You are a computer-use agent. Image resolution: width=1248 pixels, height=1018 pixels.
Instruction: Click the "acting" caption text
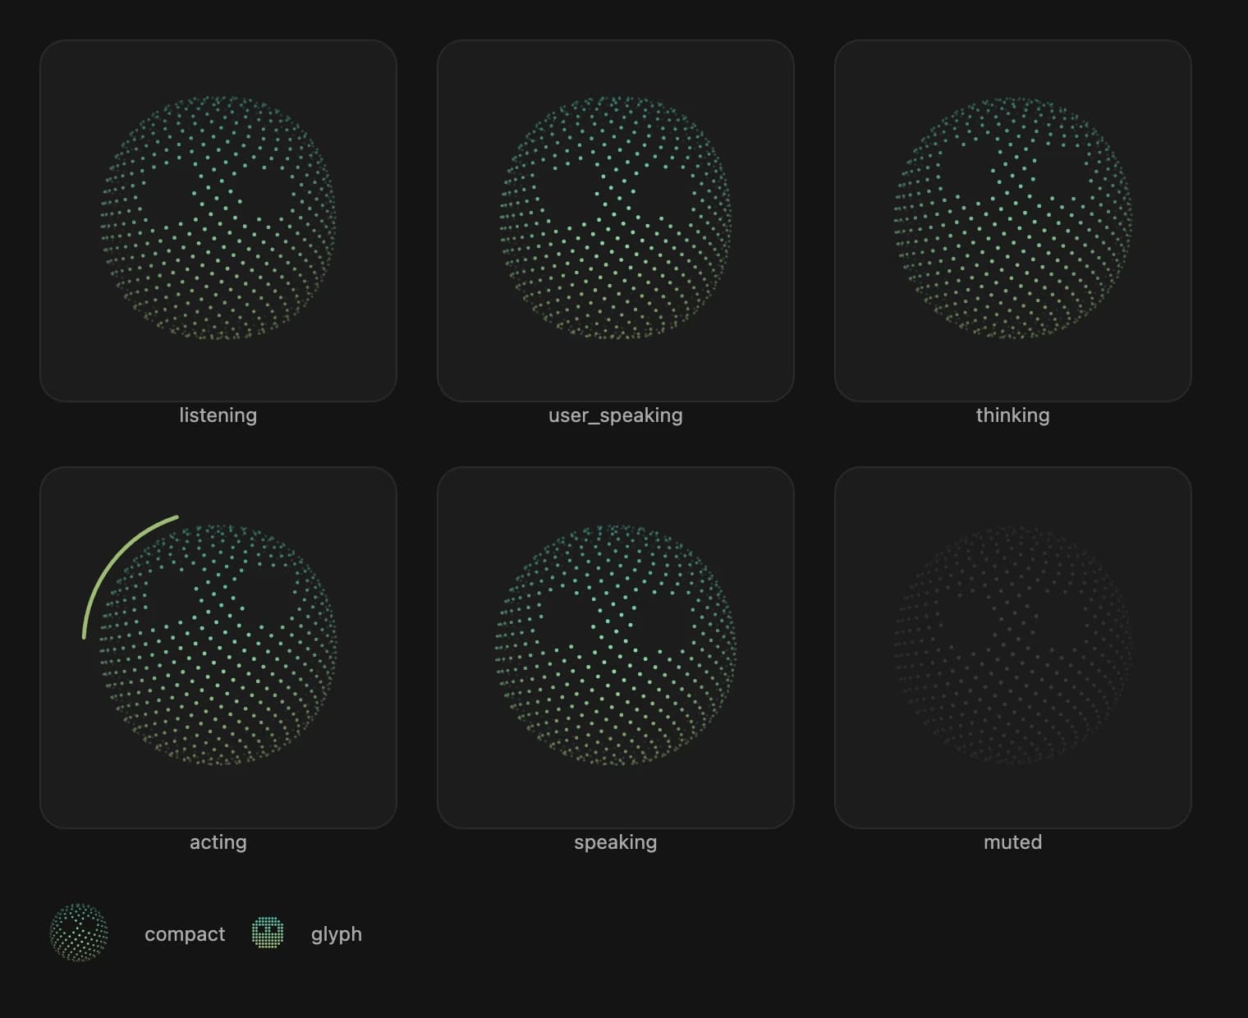(x=218, y=842)
